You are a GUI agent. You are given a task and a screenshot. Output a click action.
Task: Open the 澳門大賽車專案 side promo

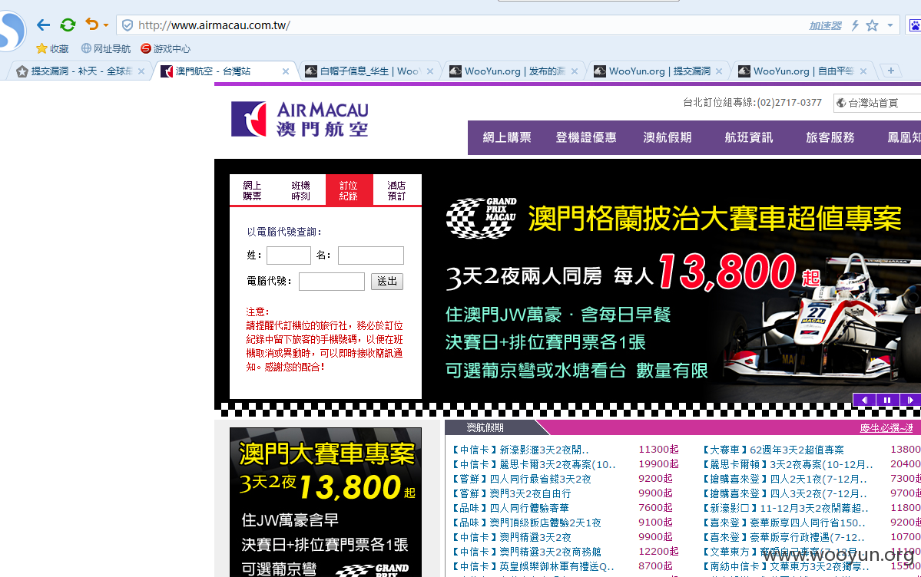pos(326,502)
